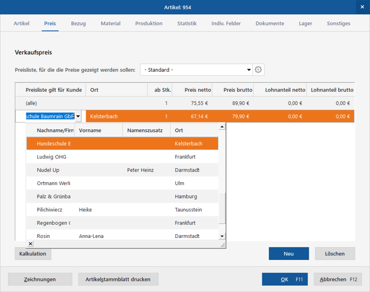The width and height of the screenshot is (370, 292).
Task: Click the ab Stk. column header
Action: point(160,90)
